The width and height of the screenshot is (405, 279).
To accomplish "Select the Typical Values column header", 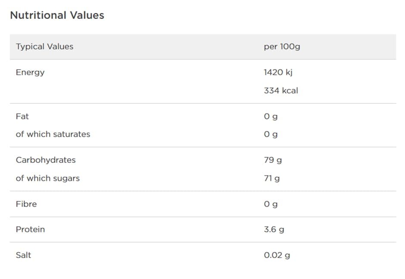I will tap(44, 46).
